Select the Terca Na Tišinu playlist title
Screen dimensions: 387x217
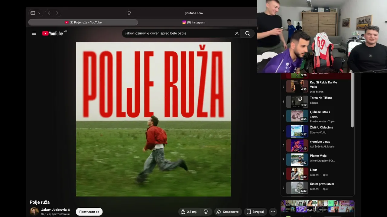tap(321, 98)
